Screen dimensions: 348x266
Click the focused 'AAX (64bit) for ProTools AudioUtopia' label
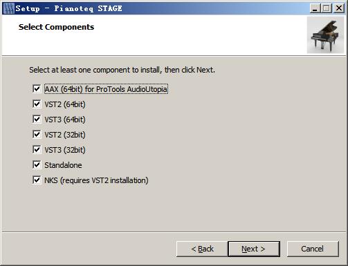pos(106,89)
